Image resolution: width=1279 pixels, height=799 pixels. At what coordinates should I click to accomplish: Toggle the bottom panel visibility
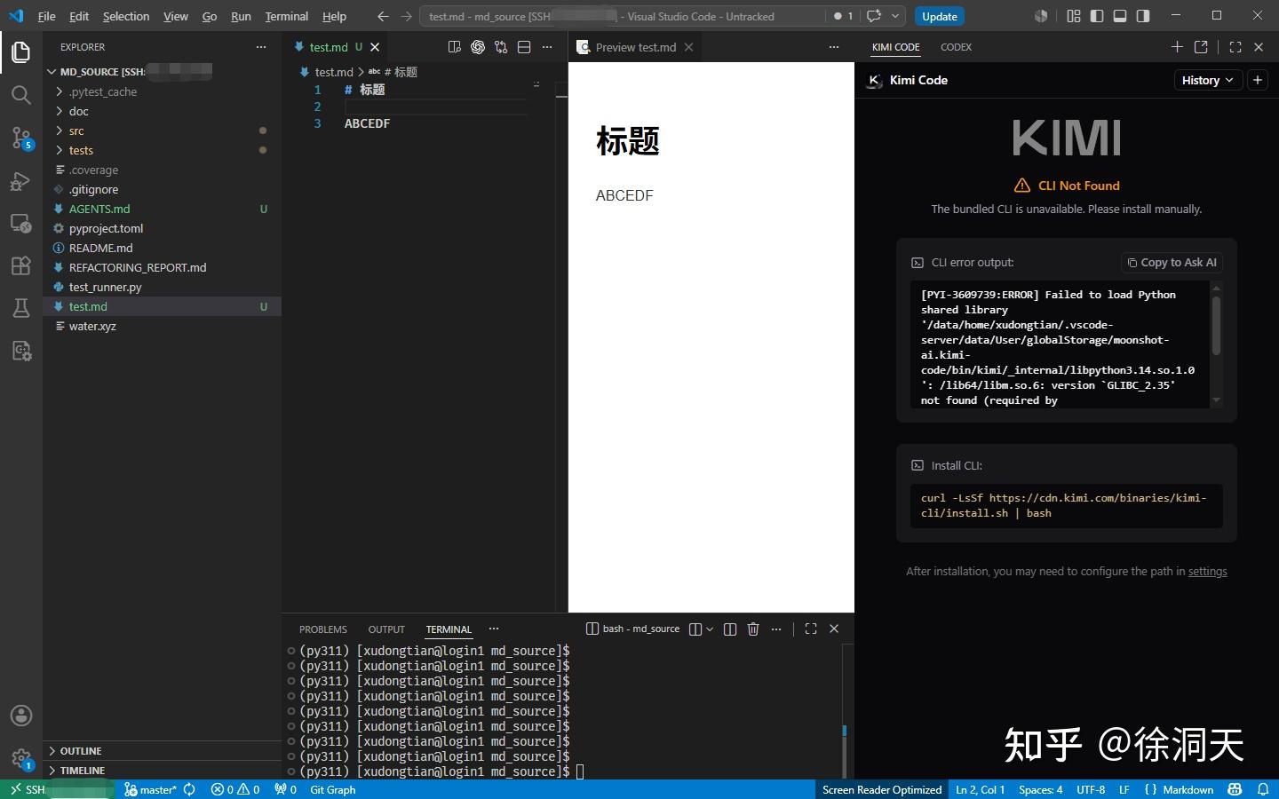coord(1120,16)
